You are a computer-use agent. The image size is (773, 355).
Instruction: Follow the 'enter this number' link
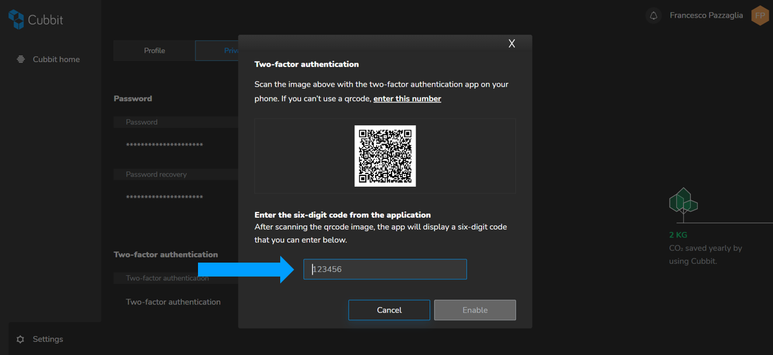click(x=407, y=99)
